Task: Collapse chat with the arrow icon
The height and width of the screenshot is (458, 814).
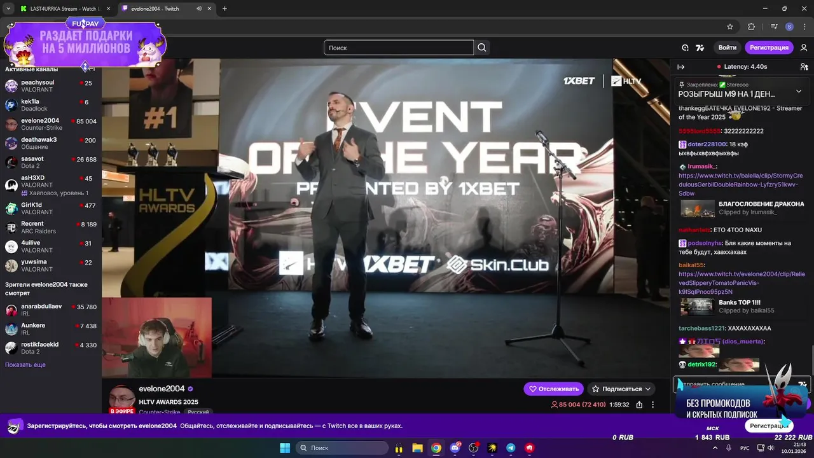Action: (680, 67)
